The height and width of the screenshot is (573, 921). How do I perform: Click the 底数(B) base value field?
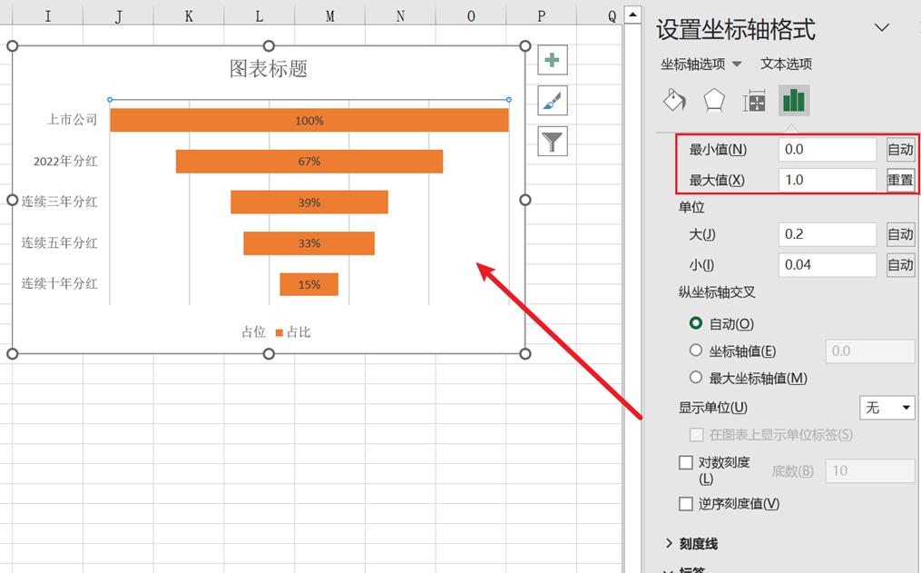[x=870, y=470]
